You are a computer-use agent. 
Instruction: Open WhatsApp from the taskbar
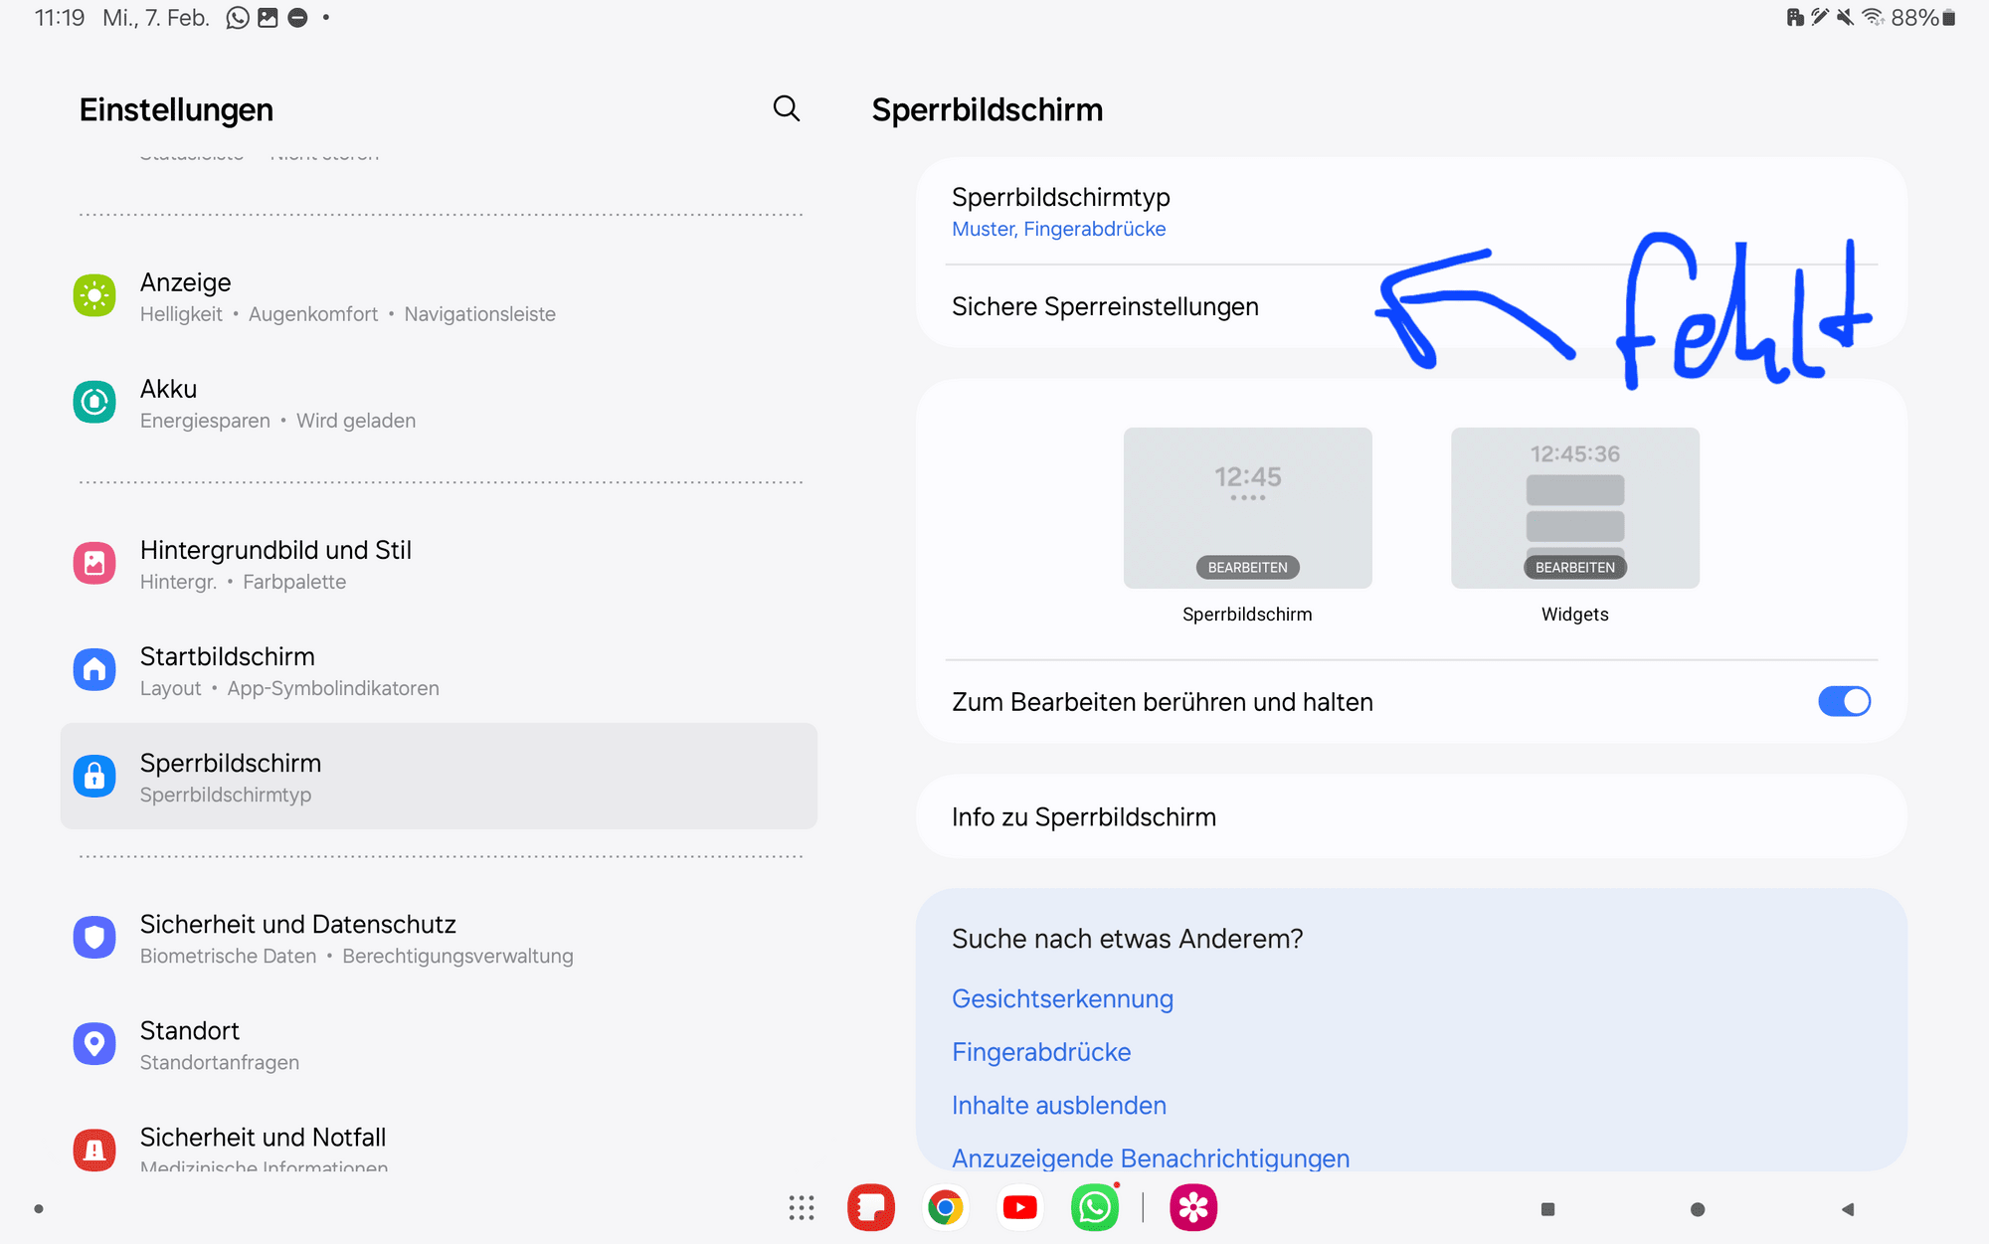1094,1208
